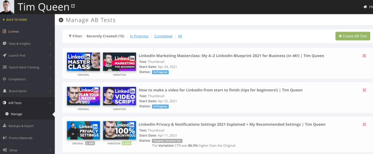Delete the LinkedIn Privacy Settings AB test

(x=364, y=125)
